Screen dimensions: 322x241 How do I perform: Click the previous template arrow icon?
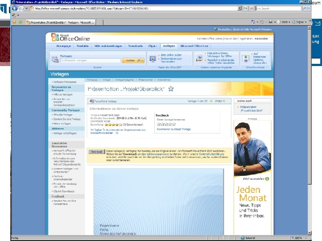click(x=211, y=101)
